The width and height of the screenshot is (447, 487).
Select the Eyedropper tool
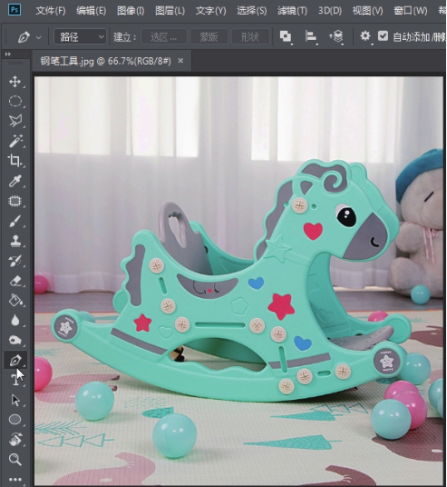[x=15, y=181]
